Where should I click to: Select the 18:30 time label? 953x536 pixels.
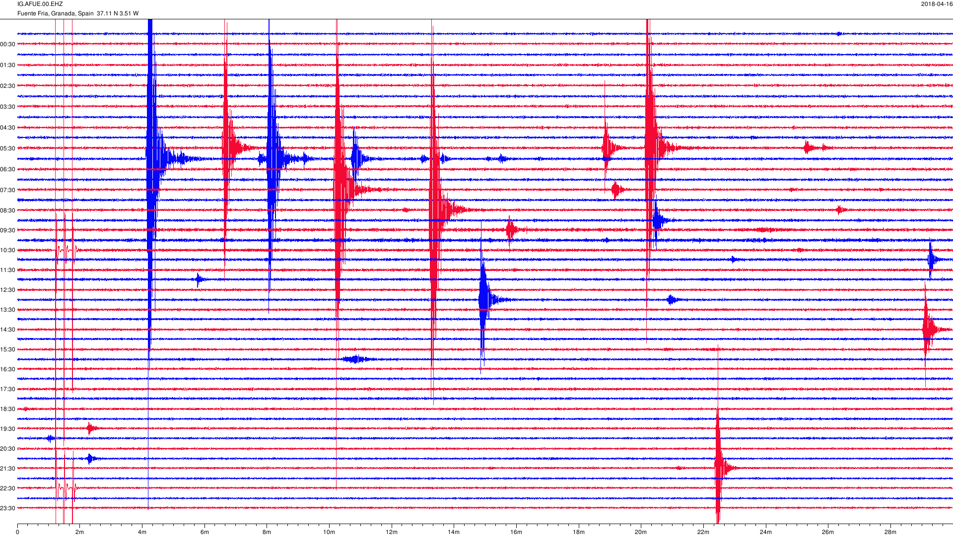[7, 409]
